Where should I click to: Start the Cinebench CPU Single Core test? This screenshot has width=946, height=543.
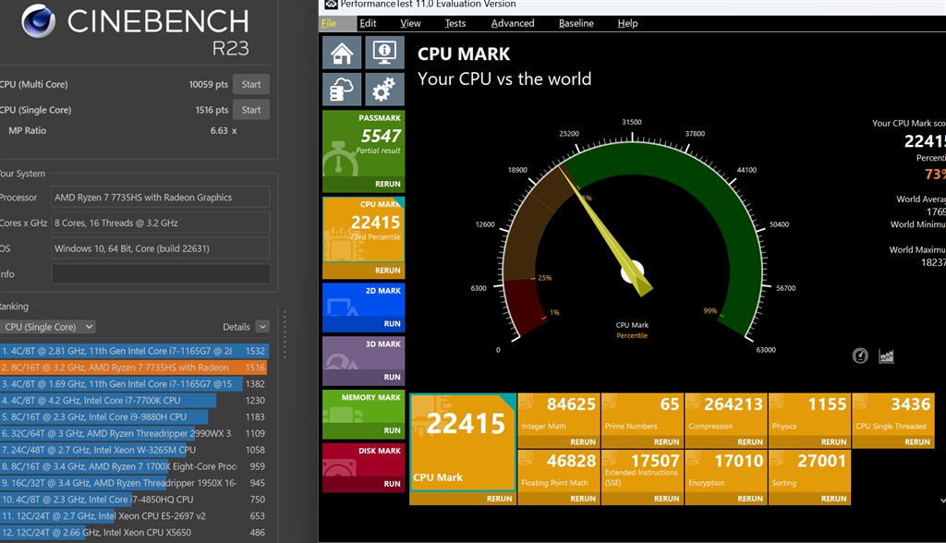point(251,110)
